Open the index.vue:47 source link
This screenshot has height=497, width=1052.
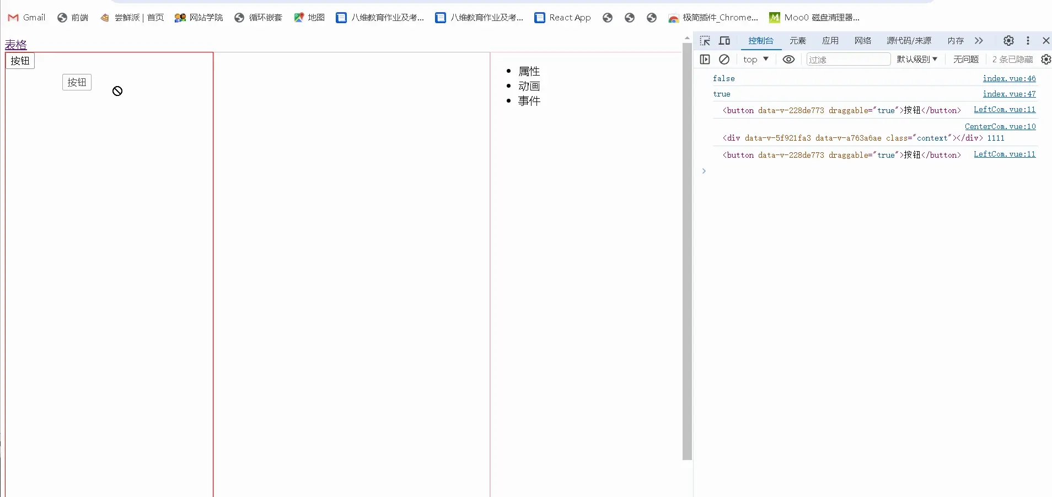1009,94
